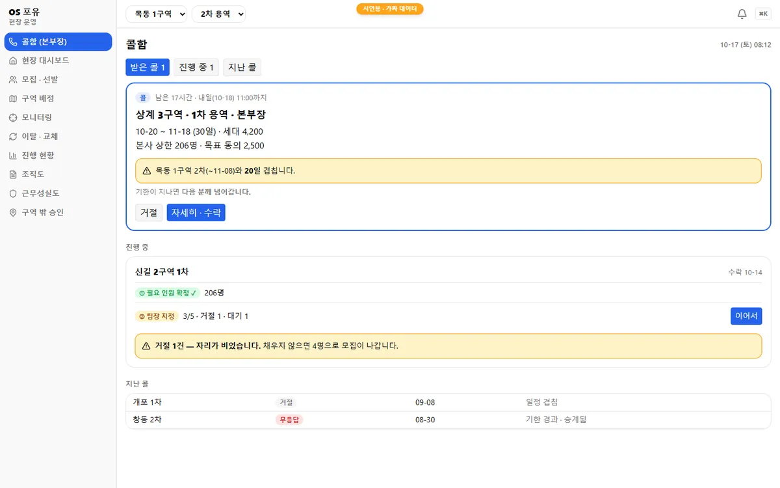Viewport: 780px width, 488px height.
Task: Click people icon beside 모집 · 선발
Action: point(13,79)
